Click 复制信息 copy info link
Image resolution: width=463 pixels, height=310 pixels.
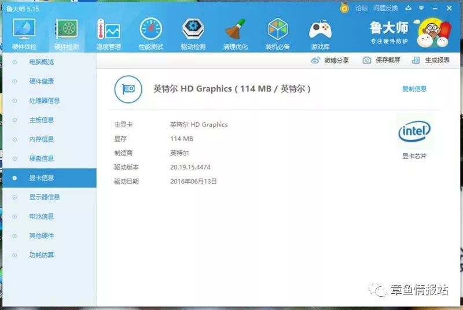(414, 89)
